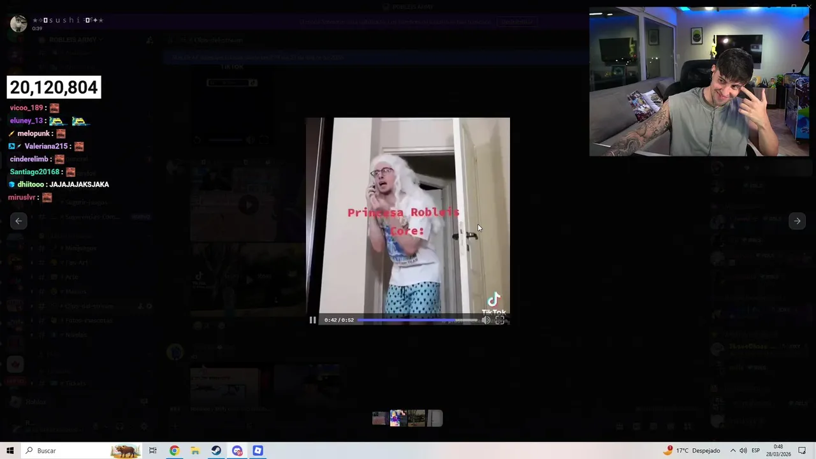Seek along the purple video progress bar
Image resolution: width=816 pixels, height=459 pixels.
point(417,320)
